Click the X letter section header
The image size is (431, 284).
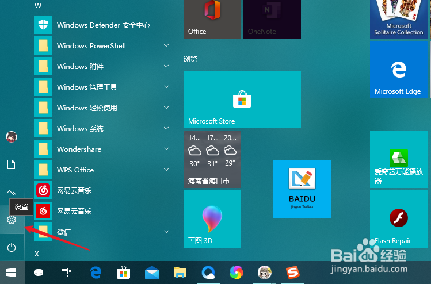tap(37, 254)
